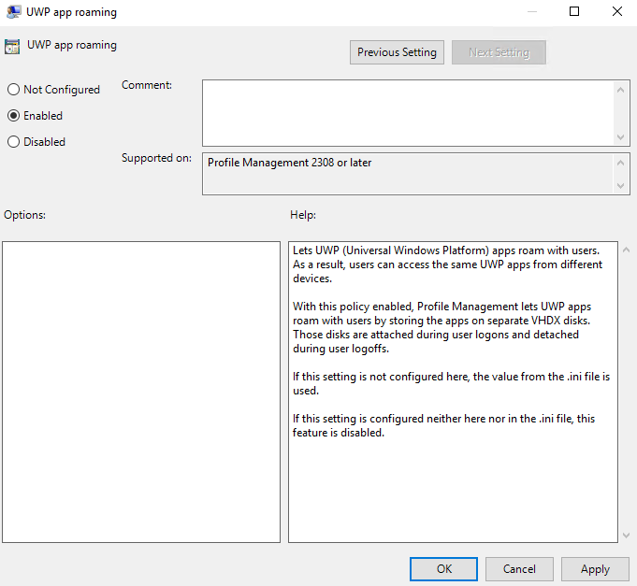The height and width of the screenshot is (586, 637).
Task: Set the policy to Disabled
Action: [13, 142]
